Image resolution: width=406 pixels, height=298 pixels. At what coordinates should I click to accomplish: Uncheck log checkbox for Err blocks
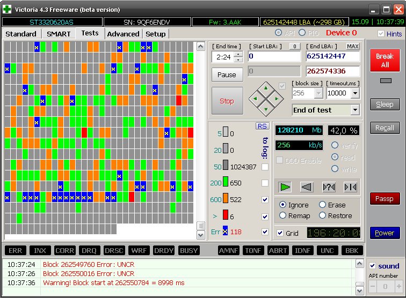[x=265, y=232]
